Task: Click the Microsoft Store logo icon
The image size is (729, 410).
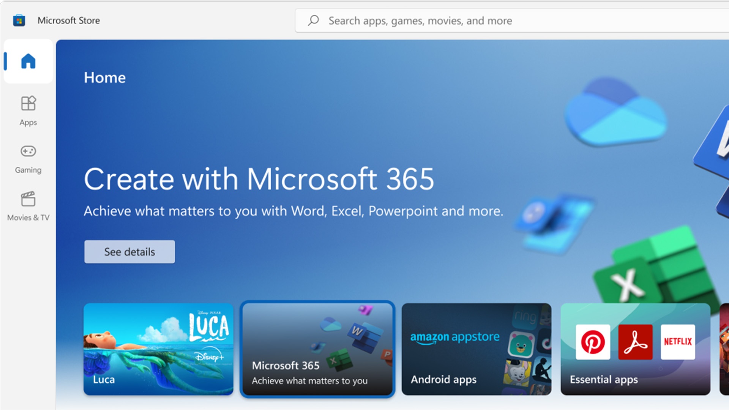Action: click(x=19, y=19)
